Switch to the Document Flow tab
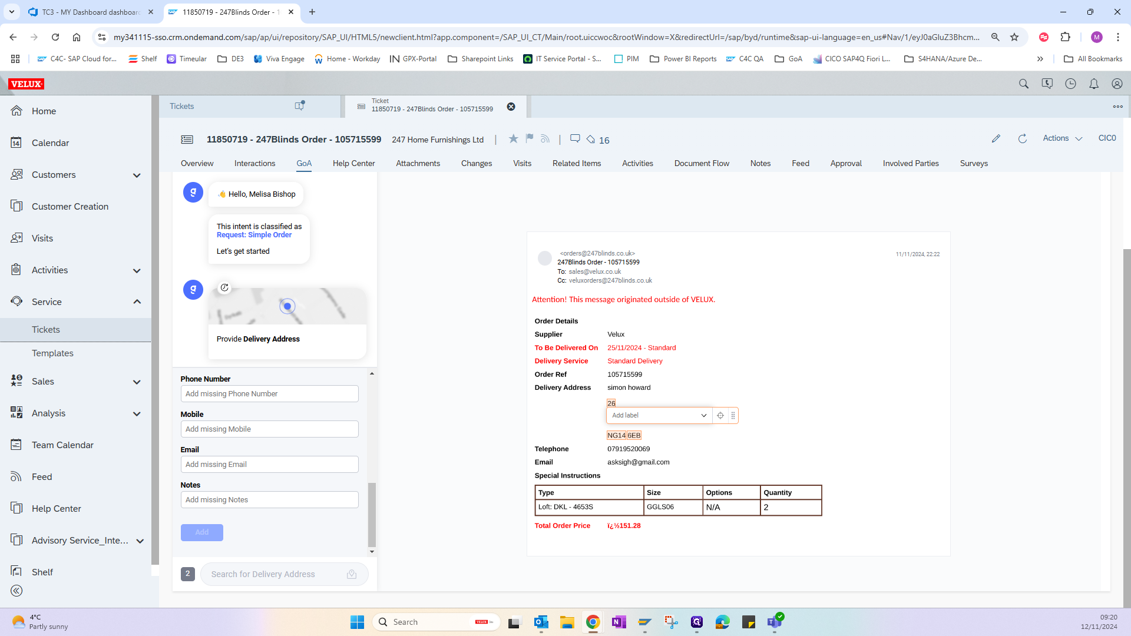 click(702, 164)
